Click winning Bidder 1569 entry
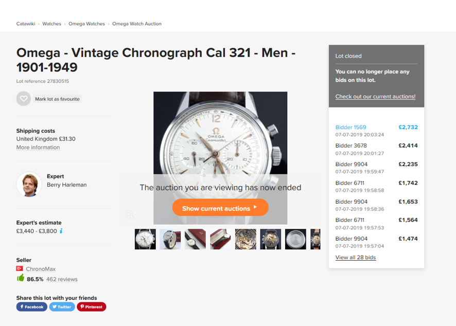456x326 pixels. point(350,127)
